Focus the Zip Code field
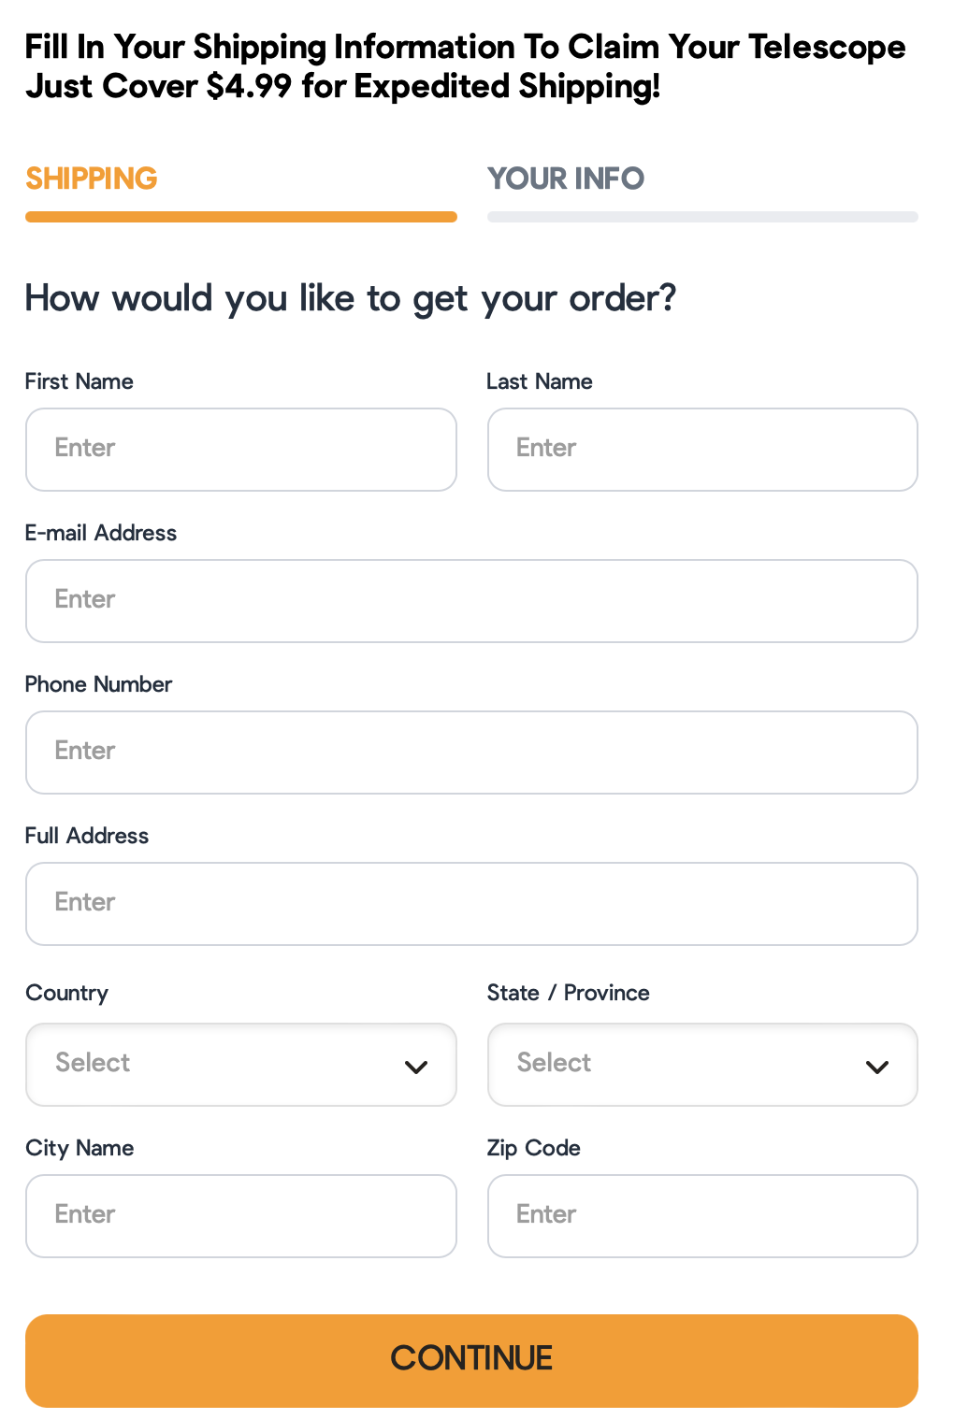 [701, 1215]
